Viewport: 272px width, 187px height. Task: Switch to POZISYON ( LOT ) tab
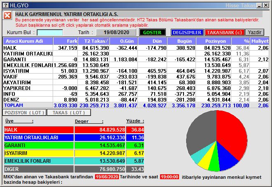pyautogui.click(x=24, y=113)
